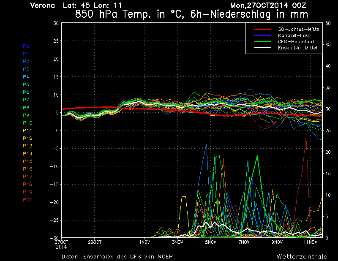This screenshot has height=261, width=338.
Task: Click the green GFS-Hauptlauf legend line
Action: click(262, 41)
